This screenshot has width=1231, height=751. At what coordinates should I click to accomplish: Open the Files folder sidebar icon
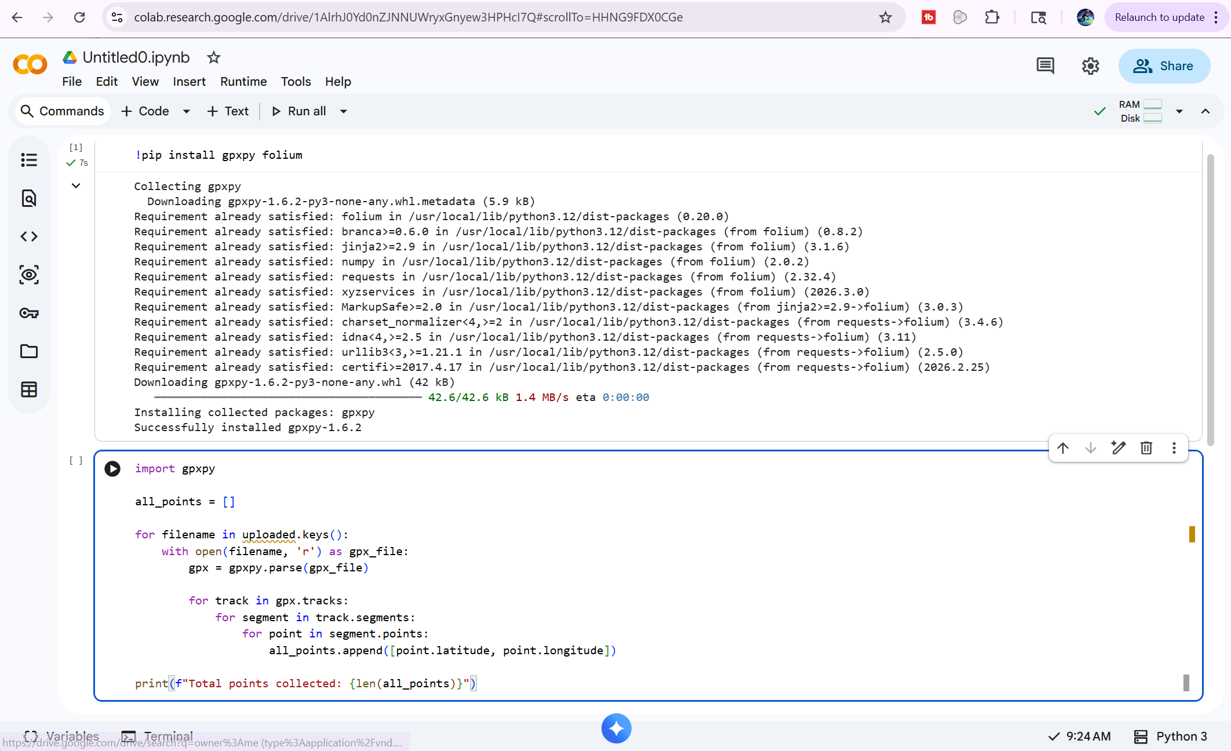click(x=29, y=351)
